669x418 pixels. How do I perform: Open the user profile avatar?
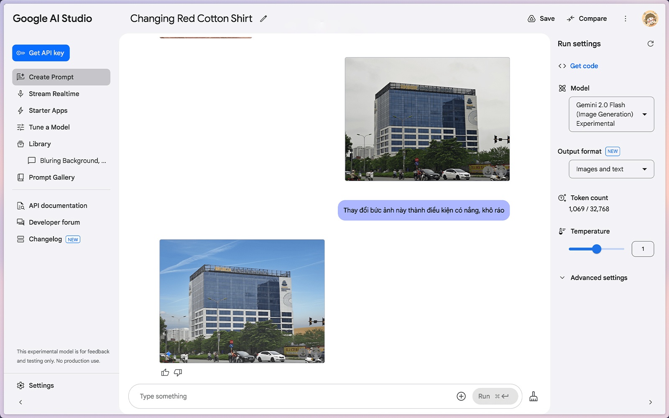(650, 19)
